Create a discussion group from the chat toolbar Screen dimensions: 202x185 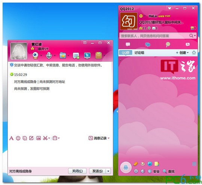pos(76,56)
